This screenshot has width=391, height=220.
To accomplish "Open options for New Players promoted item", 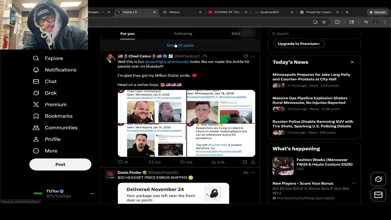I will 354,183.
